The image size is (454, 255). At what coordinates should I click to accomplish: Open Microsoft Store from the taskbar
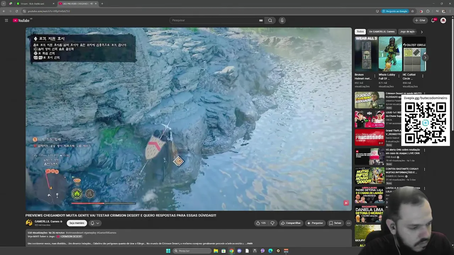(223, 251)
